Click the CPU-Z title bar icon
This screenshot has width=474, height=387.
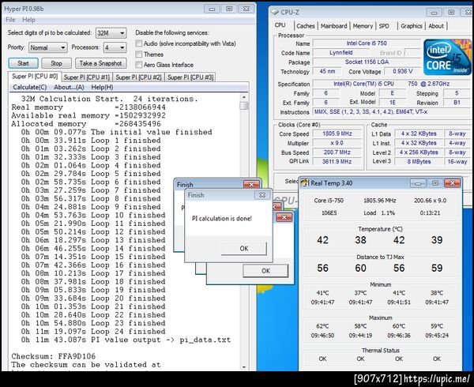click(274, 12)
